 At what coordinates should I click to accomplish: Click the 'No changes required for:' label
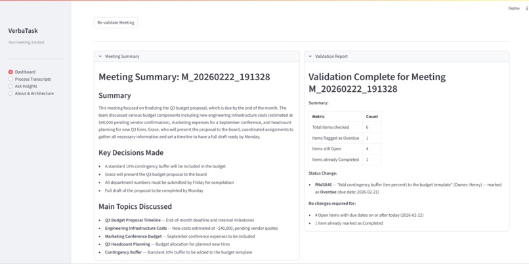(332, 204)
